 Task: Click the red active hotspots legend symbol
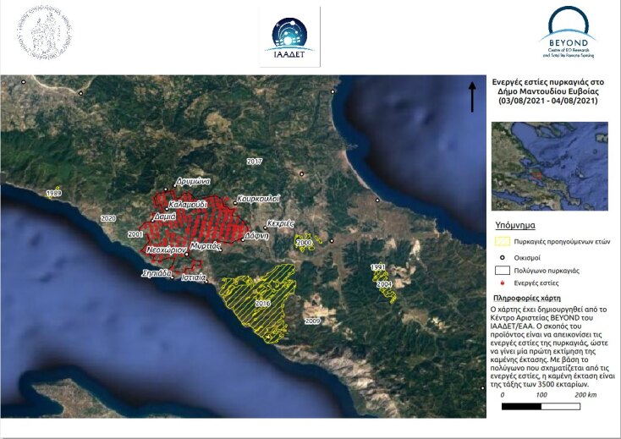pos(503,284)
